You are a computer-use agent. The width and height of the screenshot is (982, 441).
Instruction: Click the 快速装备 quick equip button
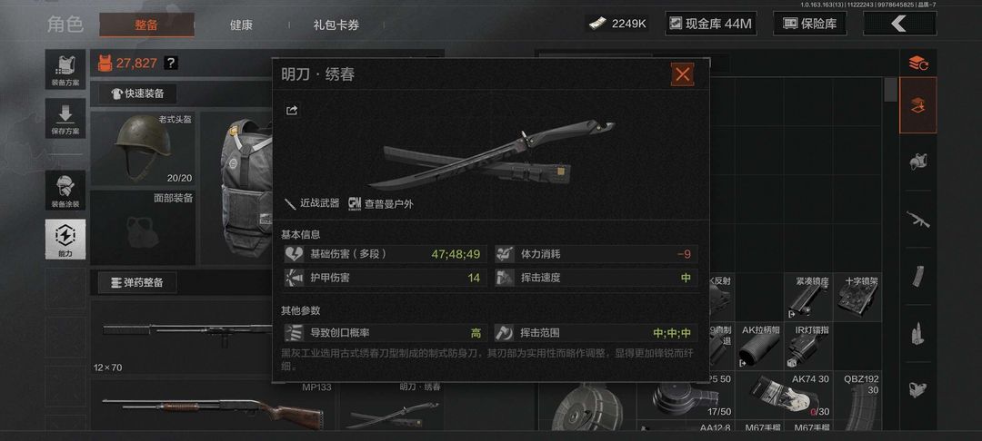(x=137, y=93)
